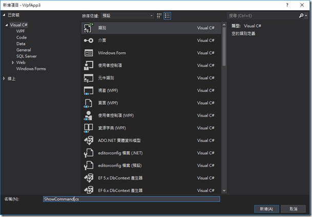The height and width of the screenshot is (217, 312).
Task: Open the help question mark button
Action: 287,5
